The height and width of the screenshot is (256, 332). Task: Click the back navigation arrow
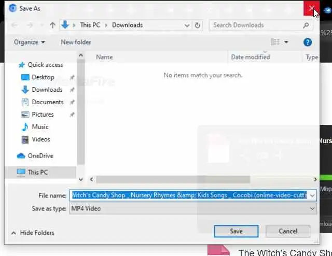pyautogui.click(x=15, y=25)
